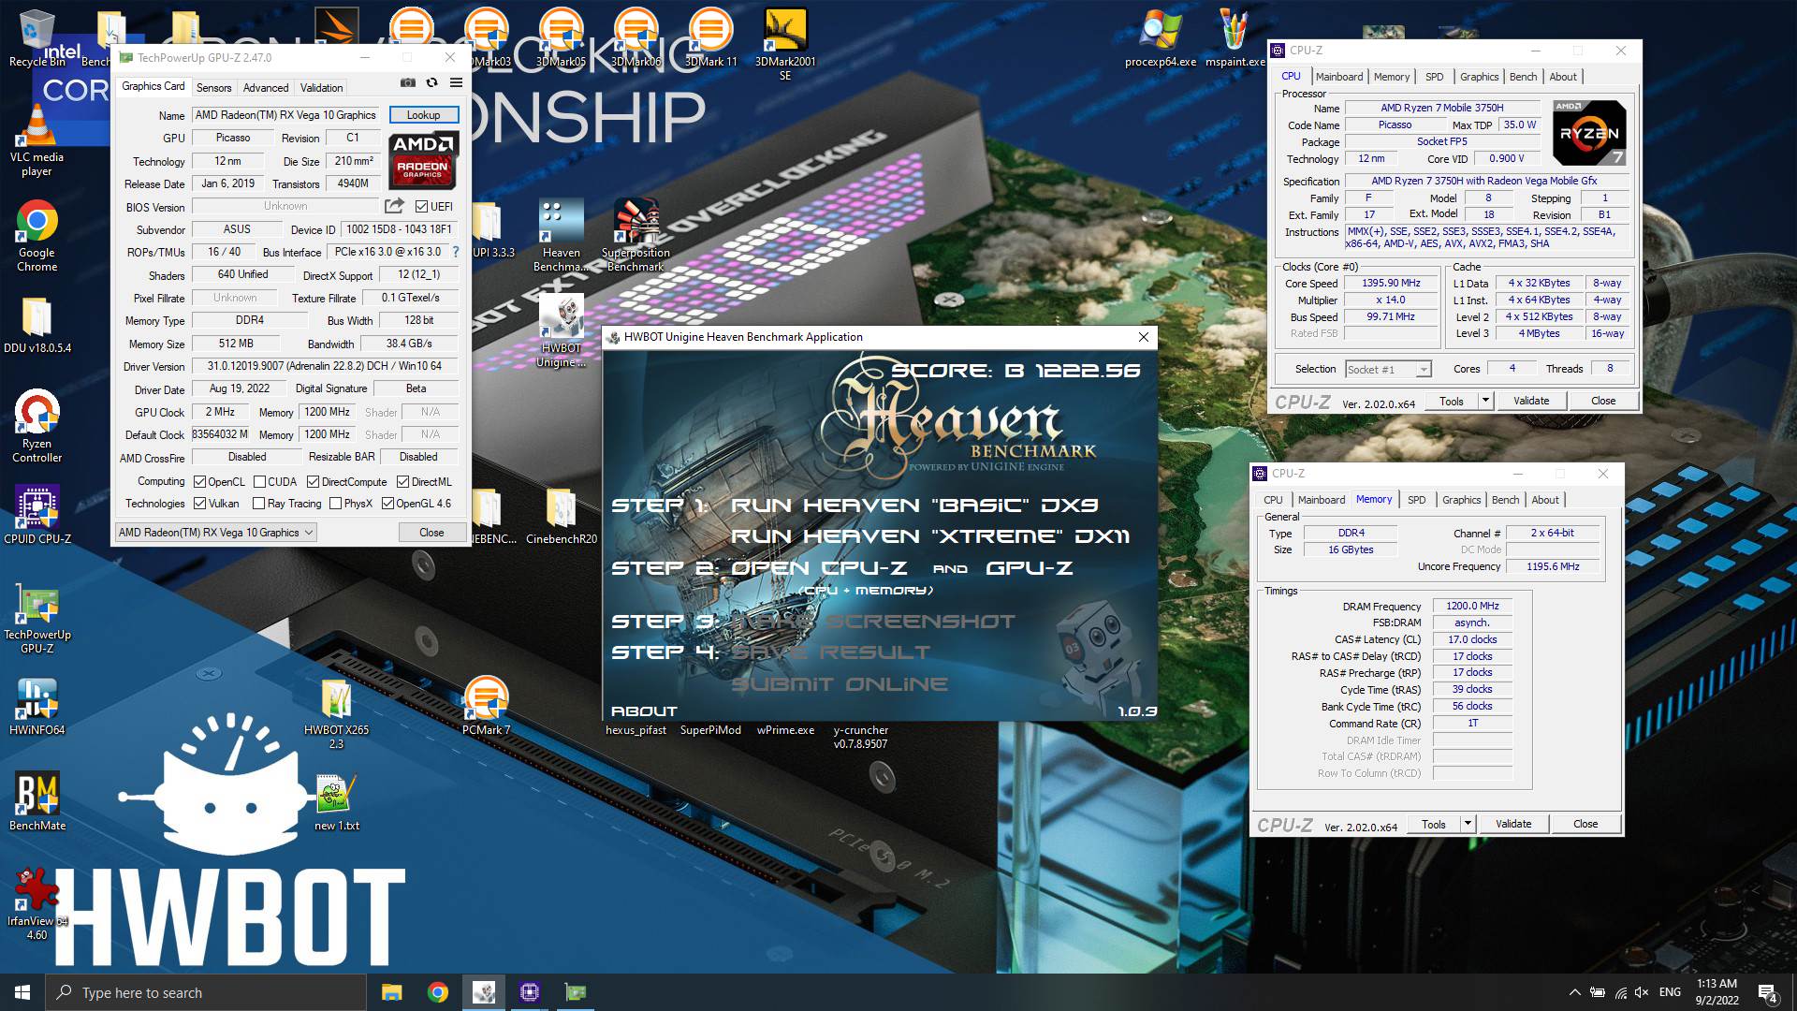The image size is (1797, 1011).
Task: Click ABOUT in the Heaven application
Action: tap(644, 711)
